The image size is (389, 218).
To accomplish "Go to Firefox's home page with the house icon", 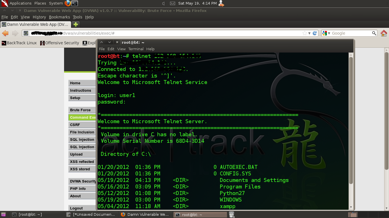I will 384,33.
